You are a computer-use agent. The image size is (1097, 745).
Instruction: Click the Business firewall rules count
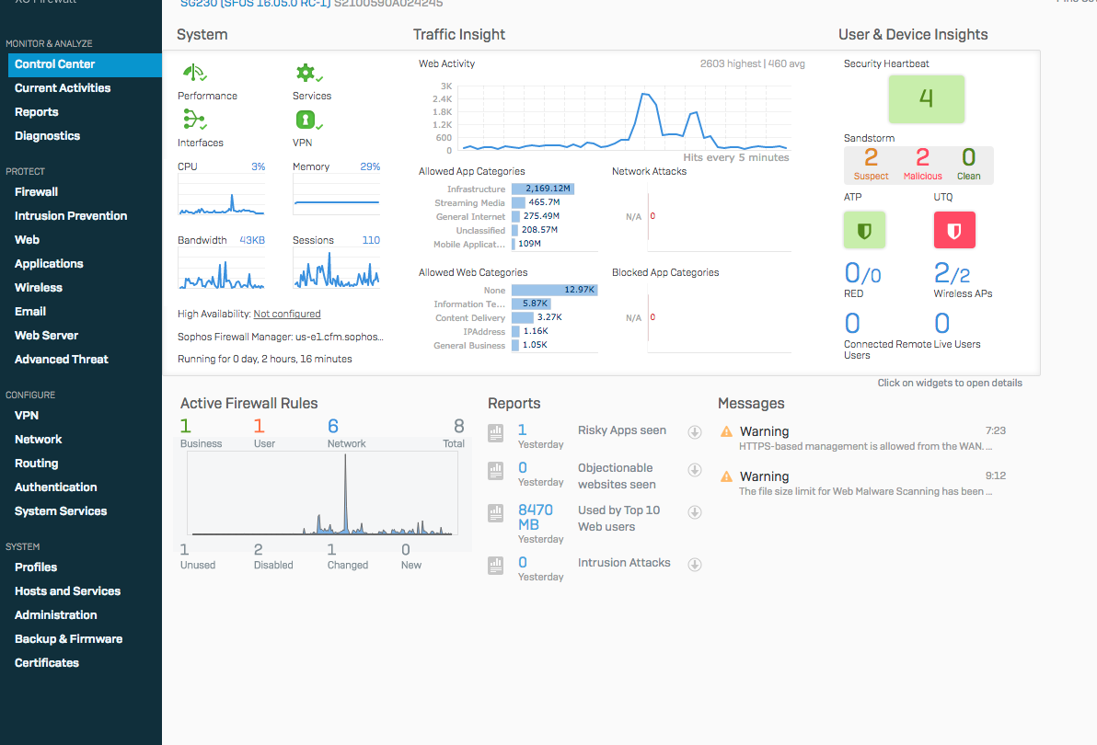[185, 427]
